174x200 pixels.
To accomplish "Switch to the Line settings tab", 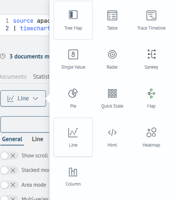I will click(38, 139).
